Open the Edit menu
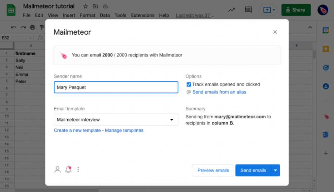This screenshot has height=192, width=334. (x=39, y=15)
